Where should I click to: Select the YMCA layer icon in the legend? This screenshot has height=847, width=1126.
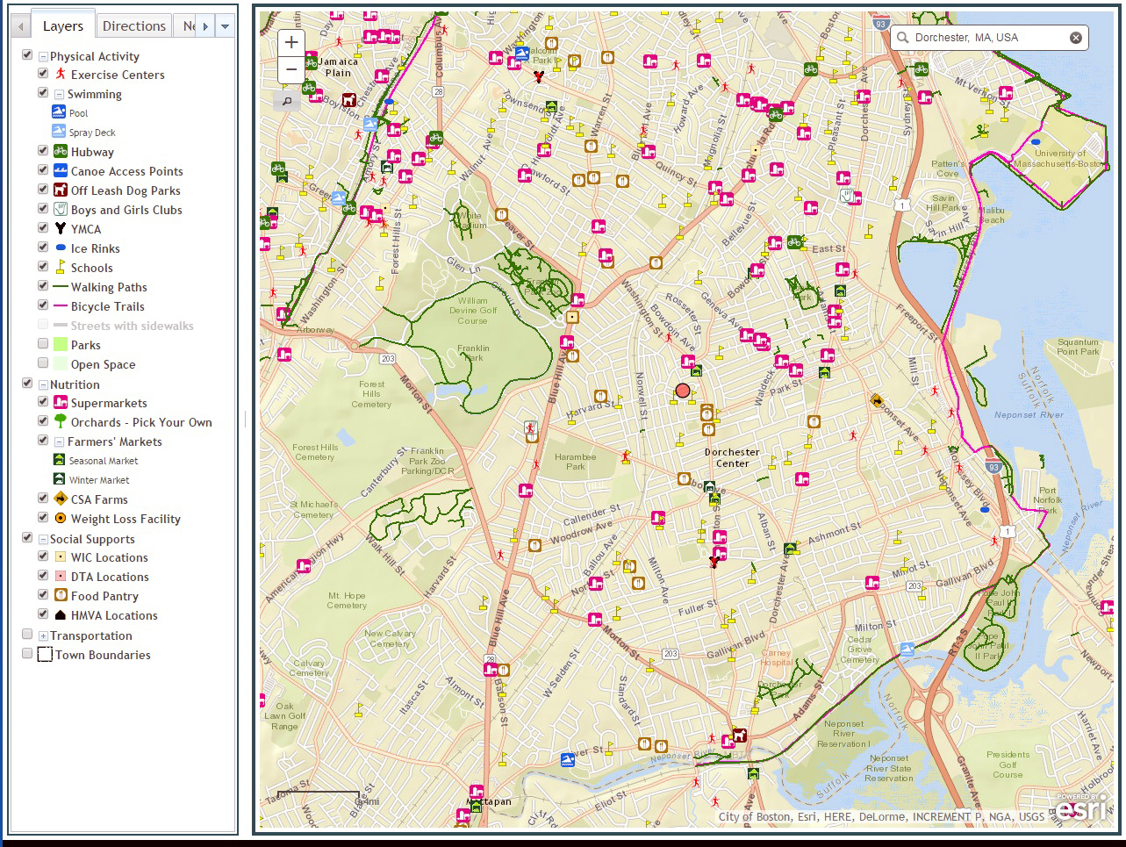pos(60,228)
